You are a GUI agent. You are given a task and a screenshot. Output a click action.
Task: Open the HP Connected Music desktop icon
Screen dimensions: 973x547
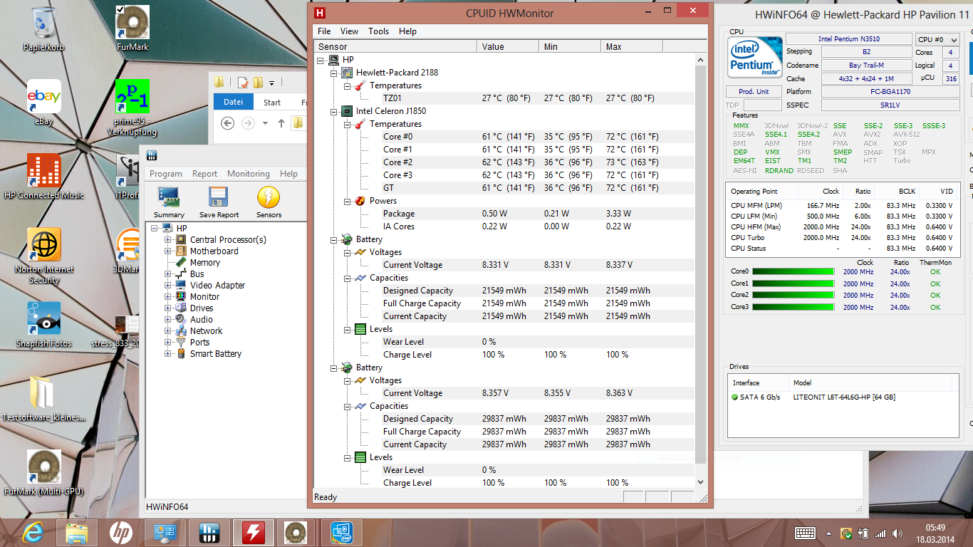tap(44, 177)
